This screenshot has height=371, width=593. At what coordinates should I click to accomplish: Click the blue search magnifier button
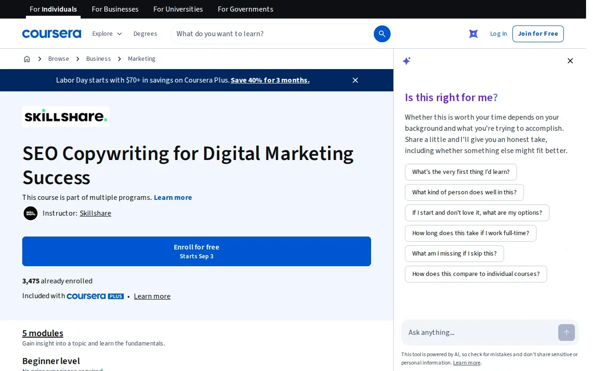[x=382, y=34]
